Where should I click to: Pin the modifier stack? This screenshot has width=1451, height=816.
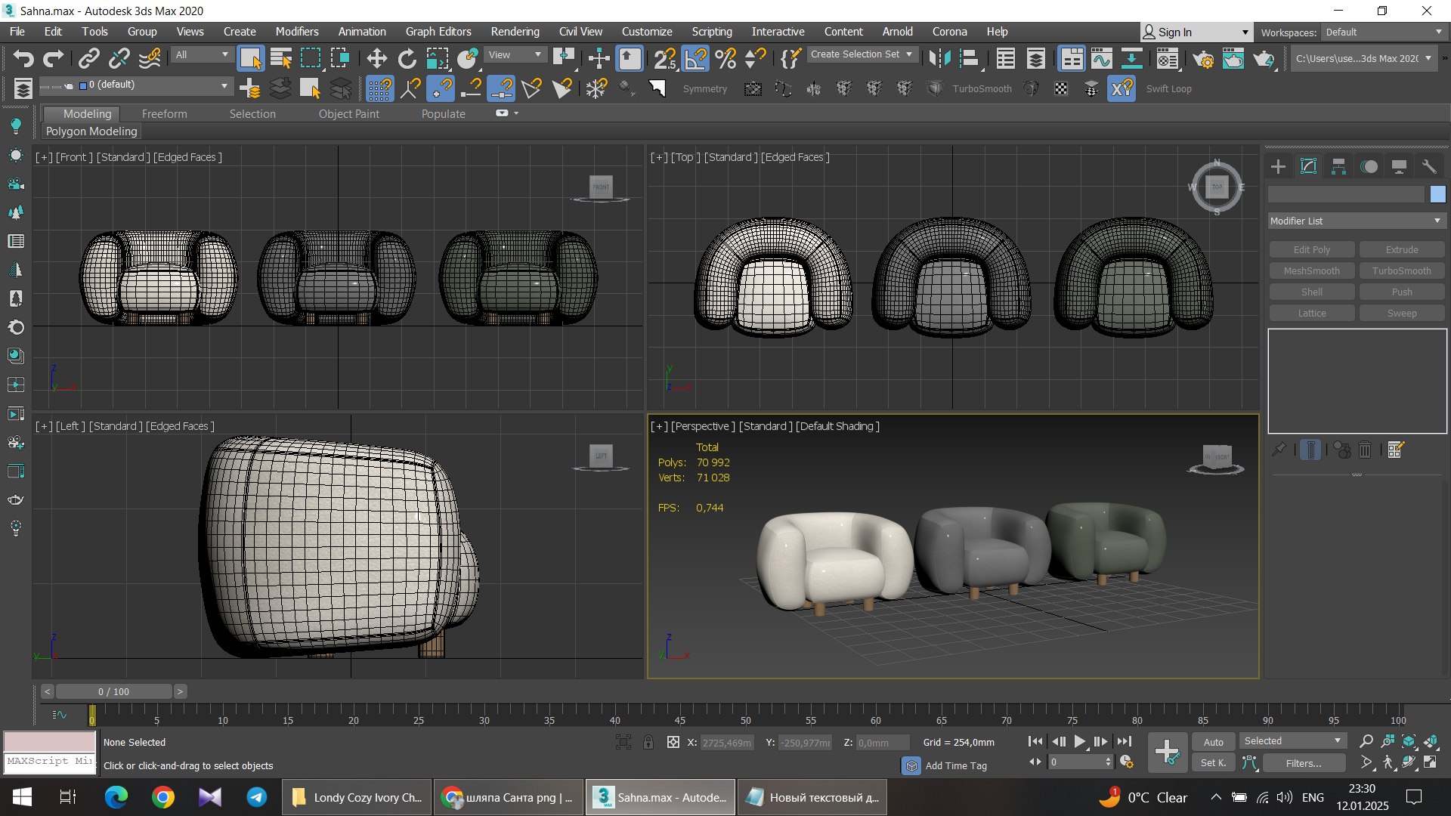click(x=1279, y=450)
